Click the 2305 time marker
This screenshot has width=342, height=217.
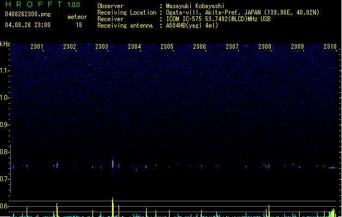click(x=167, y=47)
